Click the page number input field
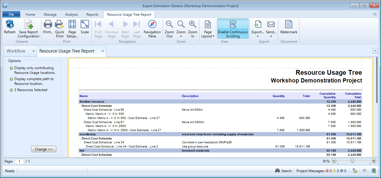Screen dimensions: 381x178 [19, 161]
